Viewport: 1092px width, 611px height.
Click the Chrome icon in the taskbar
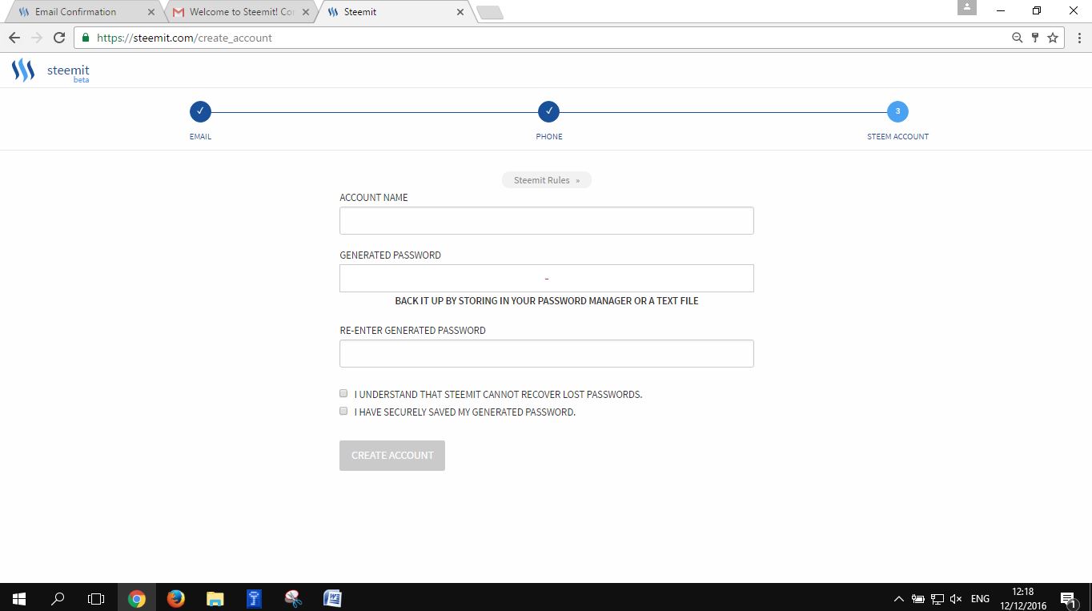137,598
